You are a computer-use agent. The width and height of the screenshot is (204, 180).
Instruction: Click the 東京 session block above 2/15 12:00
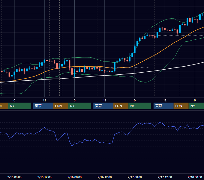(43, 106)
